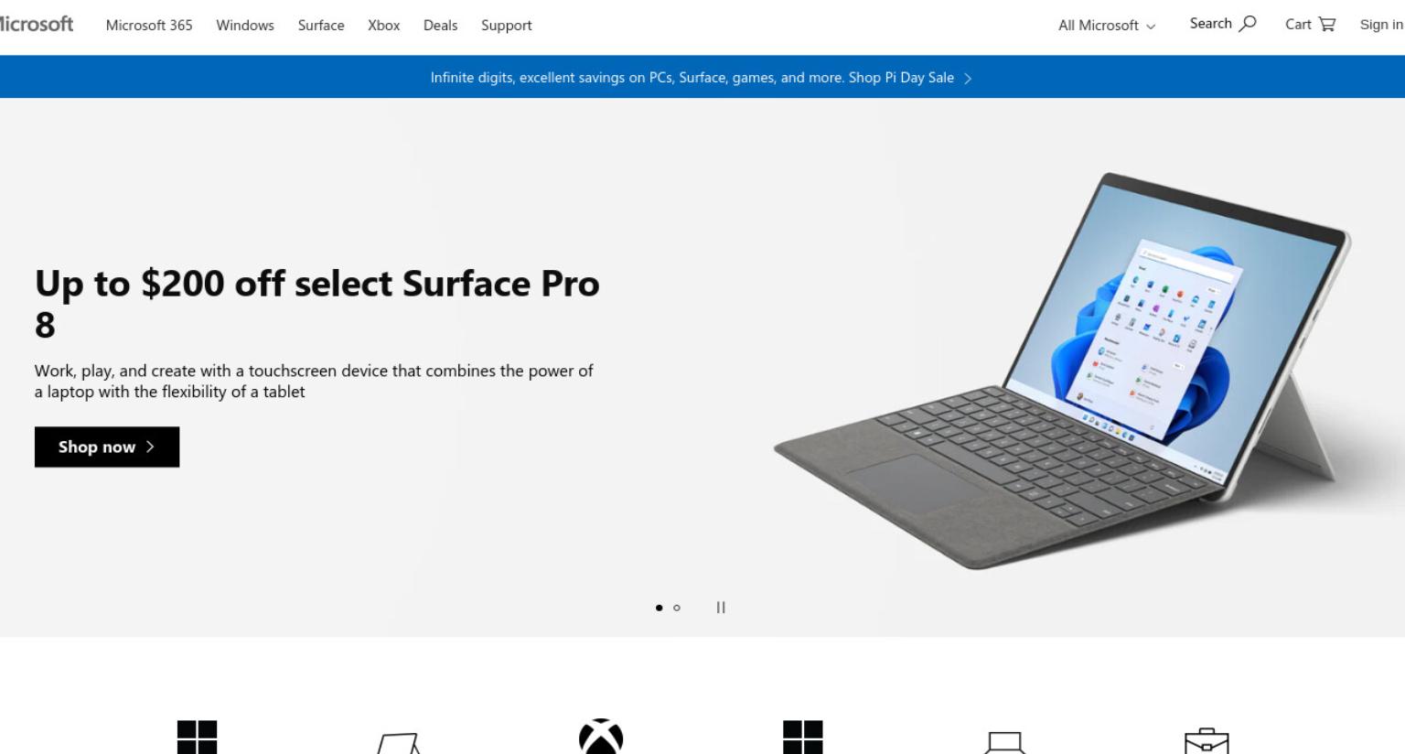Click the Pi Day Sale banner chevron

pos(968,79)
